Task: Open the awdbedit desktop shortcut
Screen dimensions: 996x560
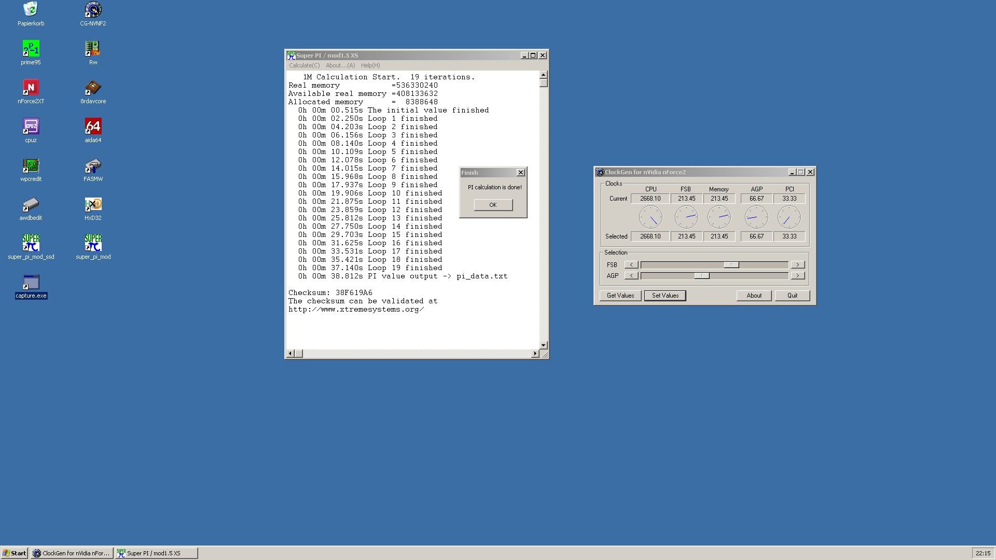Action: [31, 208]
